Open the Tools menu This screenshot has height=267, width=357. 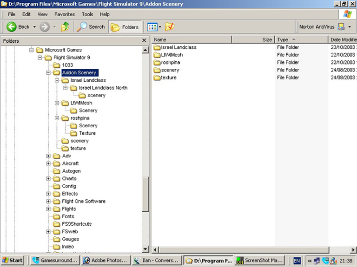87,14
